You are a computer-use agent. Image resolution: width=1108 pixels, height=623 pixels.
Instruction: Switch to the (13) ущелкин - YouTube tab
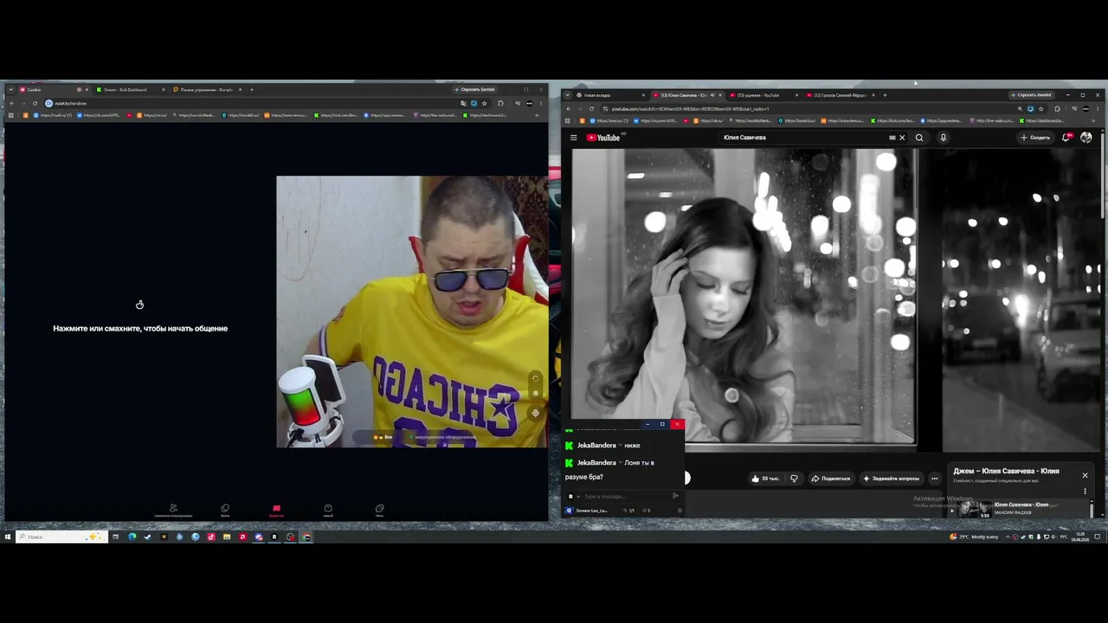click(763, 94)
